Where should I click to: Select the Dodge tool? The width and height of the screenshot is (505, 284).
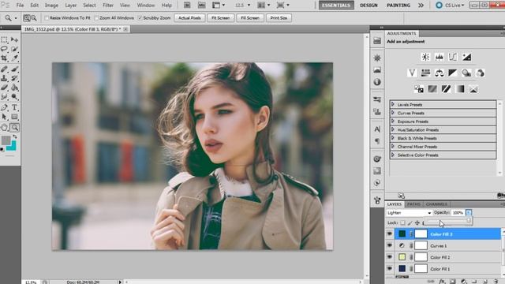tap(14, 96)
